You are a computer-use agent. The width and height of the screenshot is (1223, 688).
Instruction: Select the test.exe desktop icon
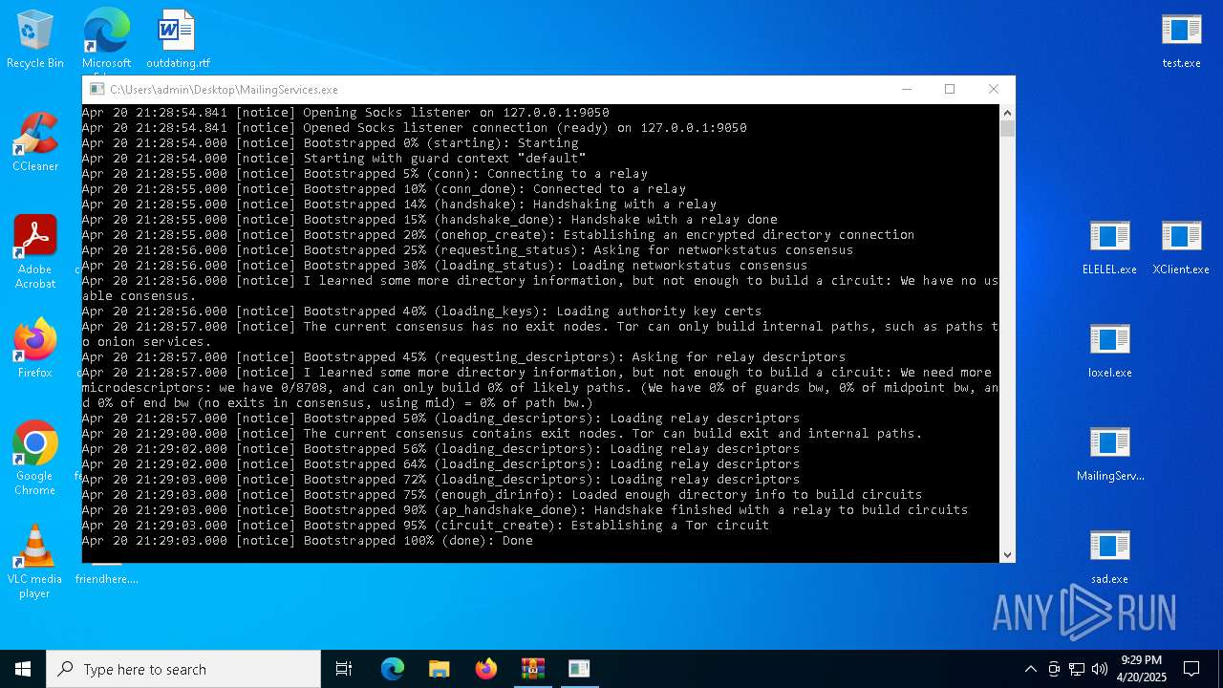coord(1182,39)
